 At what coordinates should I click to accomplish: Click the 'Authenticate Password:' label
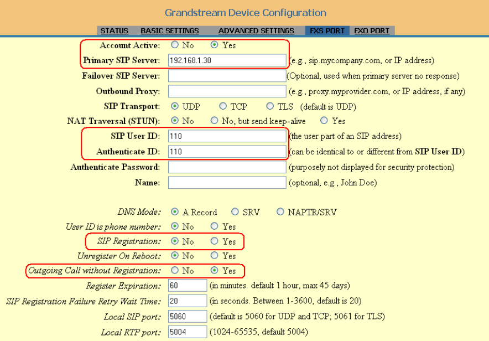pos(115,167)
